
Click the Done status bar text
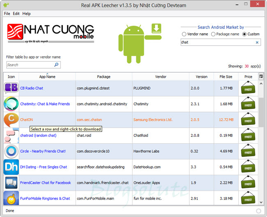tap(10, 211)
